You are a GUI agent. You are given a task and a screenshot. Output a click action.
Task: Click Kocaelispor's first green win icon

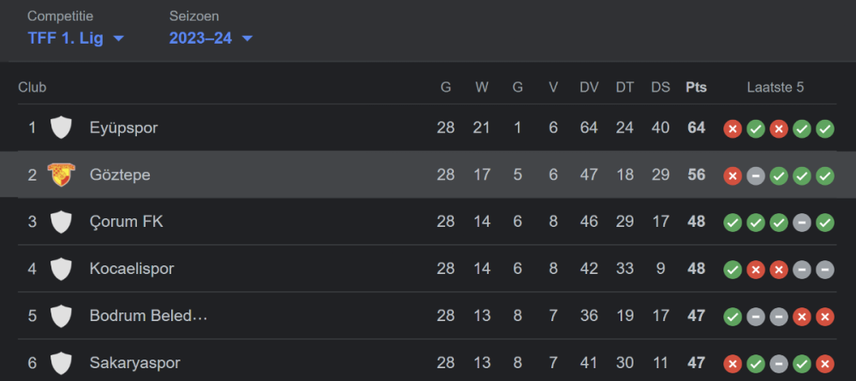(732, 270)
